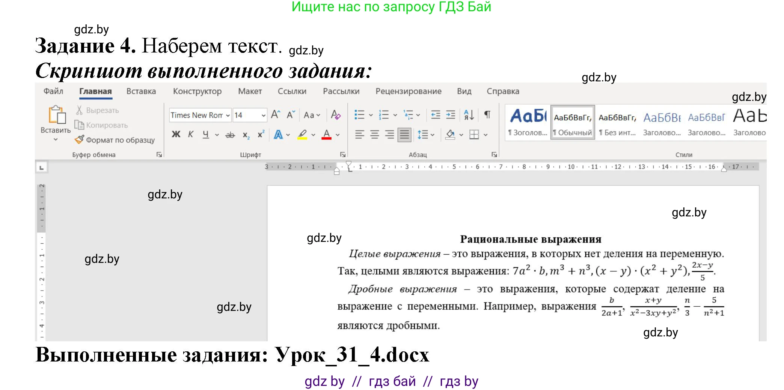The height and width of the screenshot is (390, 784).
Task: Open Формат по образцу (Format Painter)
Action: [119, 139]
